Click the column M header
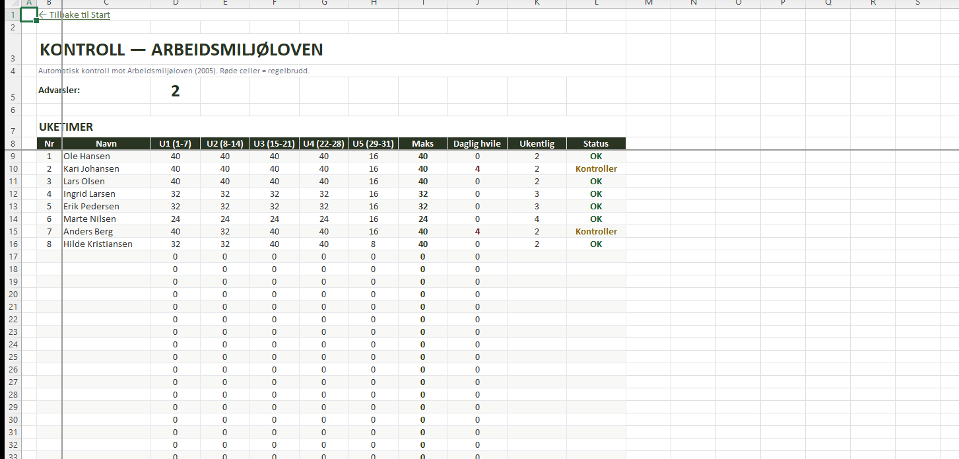Viewport: 959px width, 459px height. [648, 3]
